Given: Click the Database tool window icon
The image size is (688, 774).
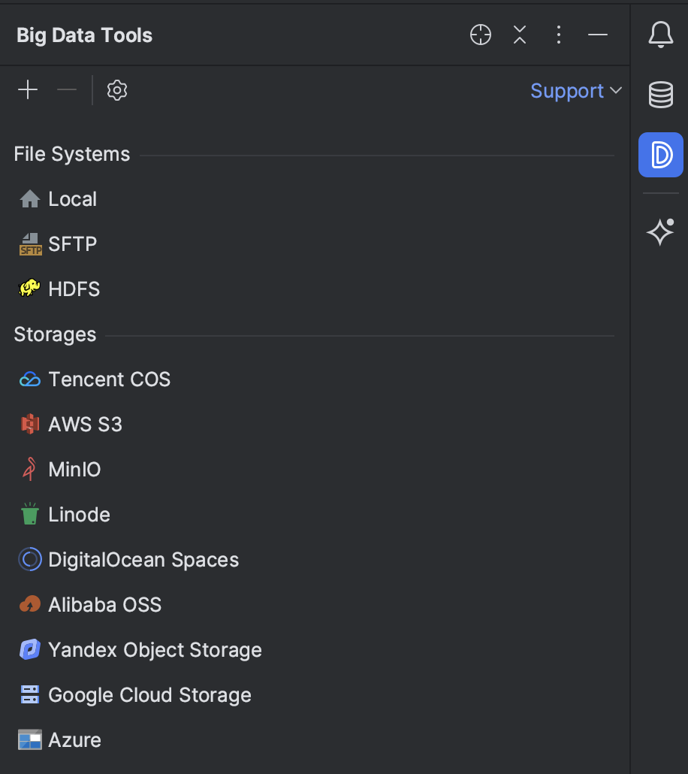Looking at the screenshot, I should 660,95.
